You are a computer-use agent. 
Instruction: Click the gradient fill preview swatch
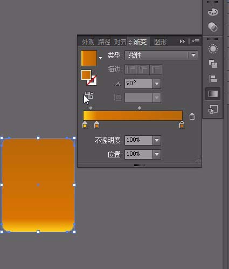tap(89, 58)
